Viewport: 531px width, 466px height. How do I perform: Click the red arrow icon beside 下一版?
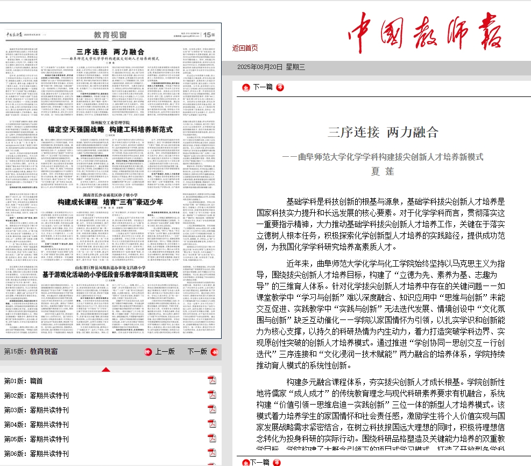[x=214, y=352]
